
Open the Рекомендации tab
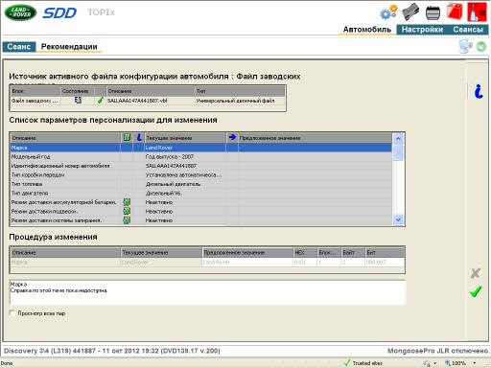coord(69,47)
